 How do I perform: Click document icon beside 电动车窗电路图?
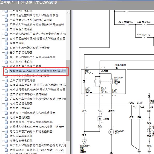[x=6, y=118]
